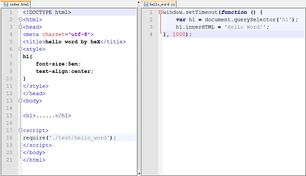Click the save icon on index.html tab

click(6, 4)
